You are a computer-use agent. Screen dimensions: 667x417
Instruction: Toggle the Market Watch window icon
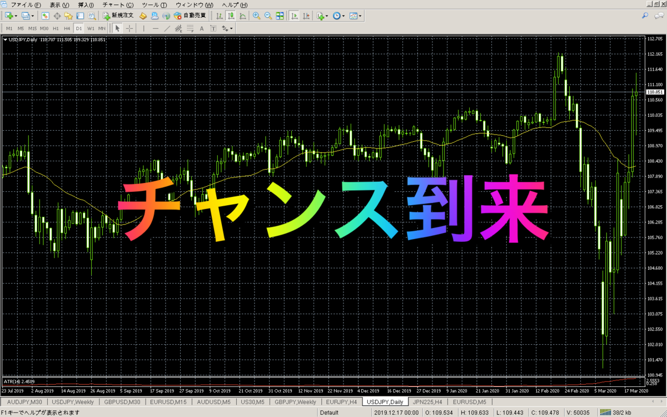pyautogui.click(x=45, y=16)
